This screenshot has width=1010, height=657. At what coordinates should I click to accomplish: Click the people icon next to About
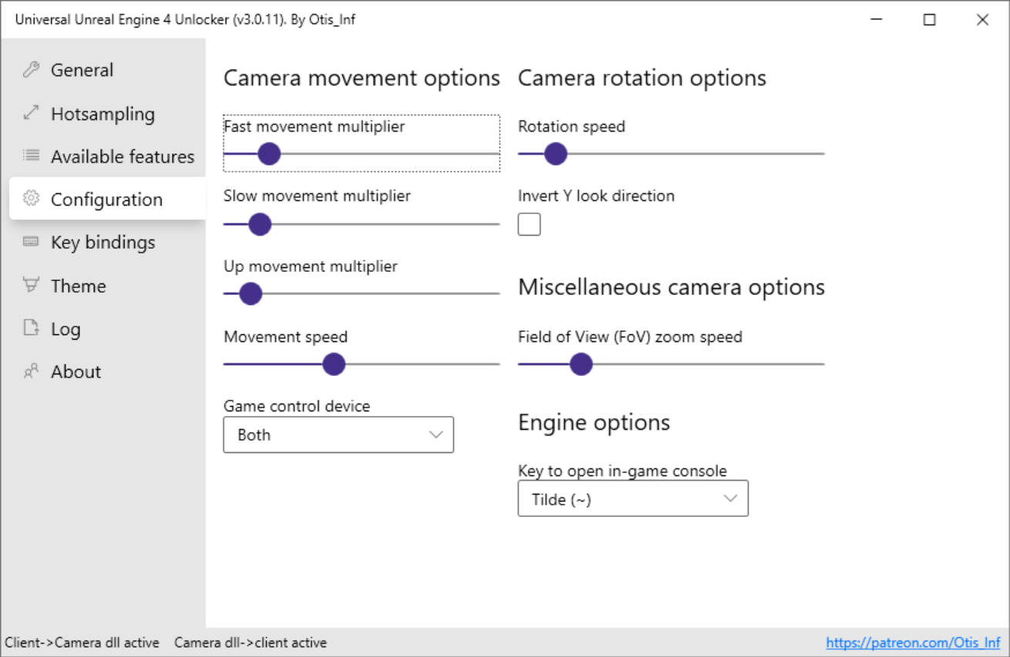click(31, 371)
